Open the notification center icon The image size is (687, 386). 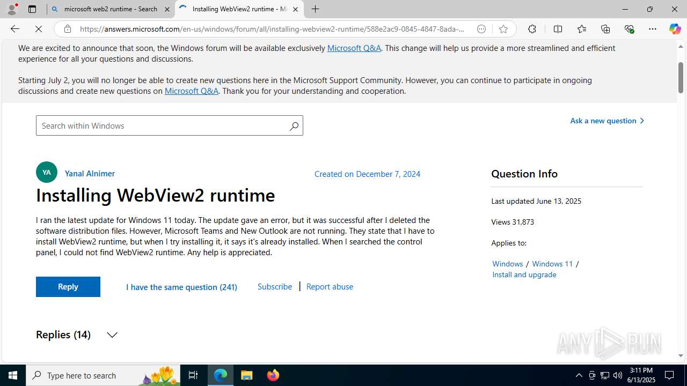coord(670,375)
